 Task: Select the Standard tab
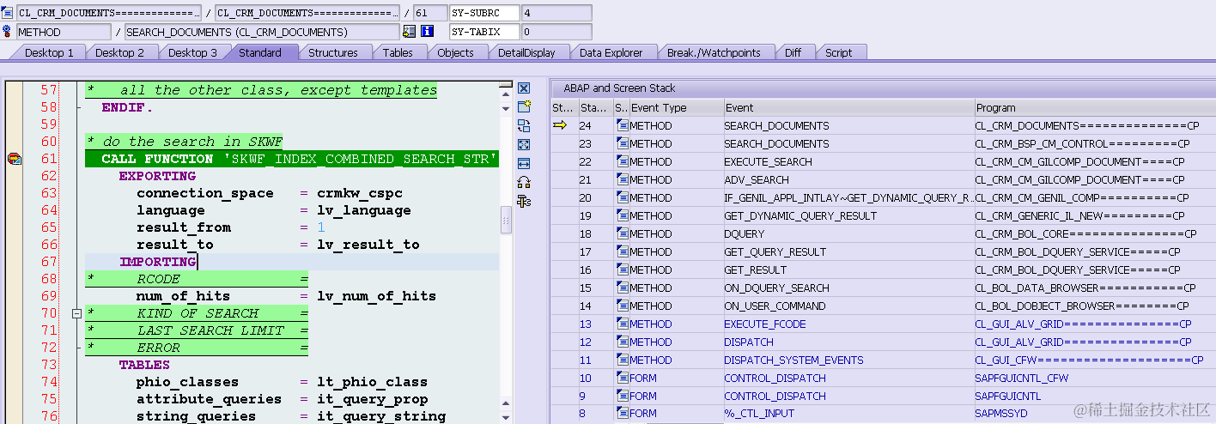(x=260, y=52)
